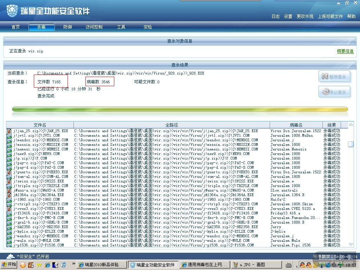Screen dimensions: 360x270
Task: Click the 停止查杀 stop scan button
Action: [x=334, y=92]
